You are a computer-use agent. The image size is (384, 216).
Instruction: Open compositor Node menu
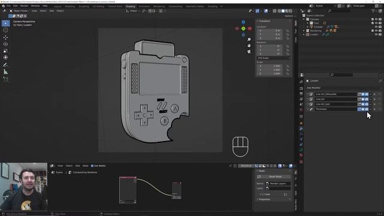(x=85, y=166)
